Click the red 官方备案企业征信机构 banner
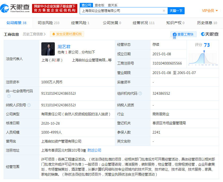Screen dimensions: 223x182 [55, 8]
